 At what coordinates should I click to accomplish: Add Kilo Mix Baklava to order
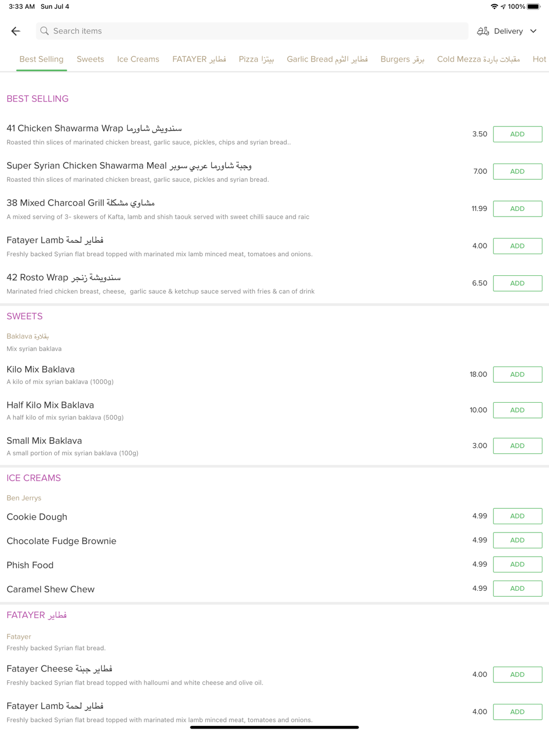517,375
